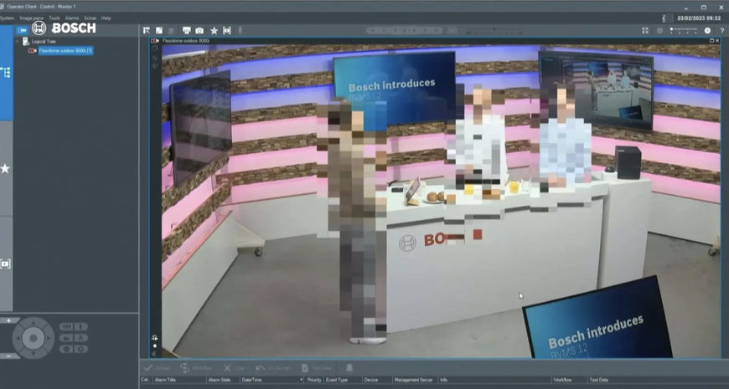This screenshot has width=729, height=389.
Task: Open the Favorites star sidebar tab
Action: pos(6,168)
